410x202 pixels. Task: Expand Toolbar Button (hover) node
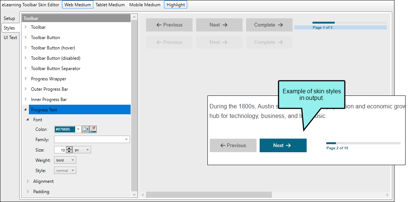pyautogui.click(x=26, y=48)
